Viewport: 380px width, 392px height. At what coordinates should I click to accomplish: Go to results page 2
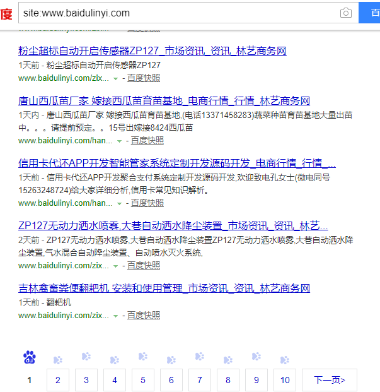(58, 380)
